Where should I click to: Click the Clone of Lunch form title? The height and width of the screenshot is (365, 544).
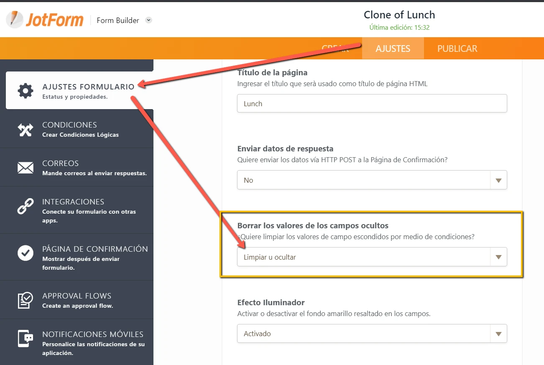pyautogui.click(x=399, y=15)
